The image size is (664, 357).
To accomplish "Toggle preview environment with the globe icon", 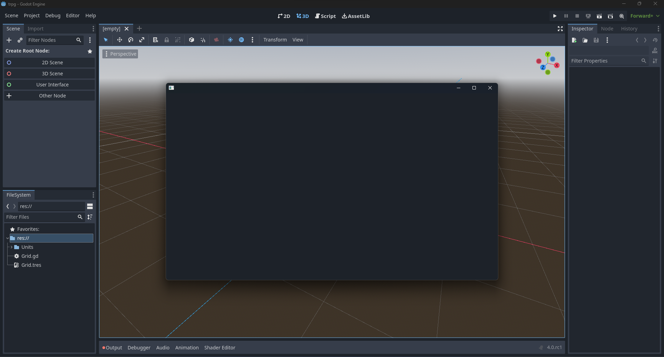I will coord(241,40).
